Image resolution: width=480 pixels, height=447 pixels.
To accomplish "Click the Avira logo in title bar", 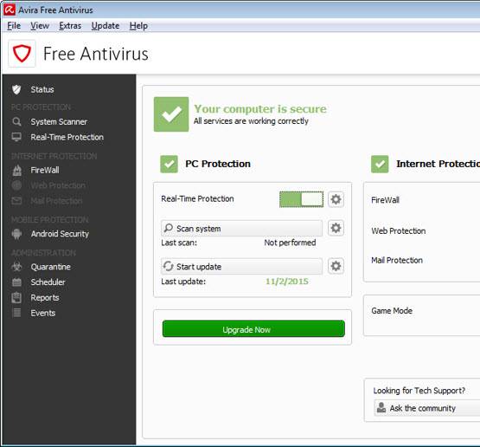I will 10,10.
